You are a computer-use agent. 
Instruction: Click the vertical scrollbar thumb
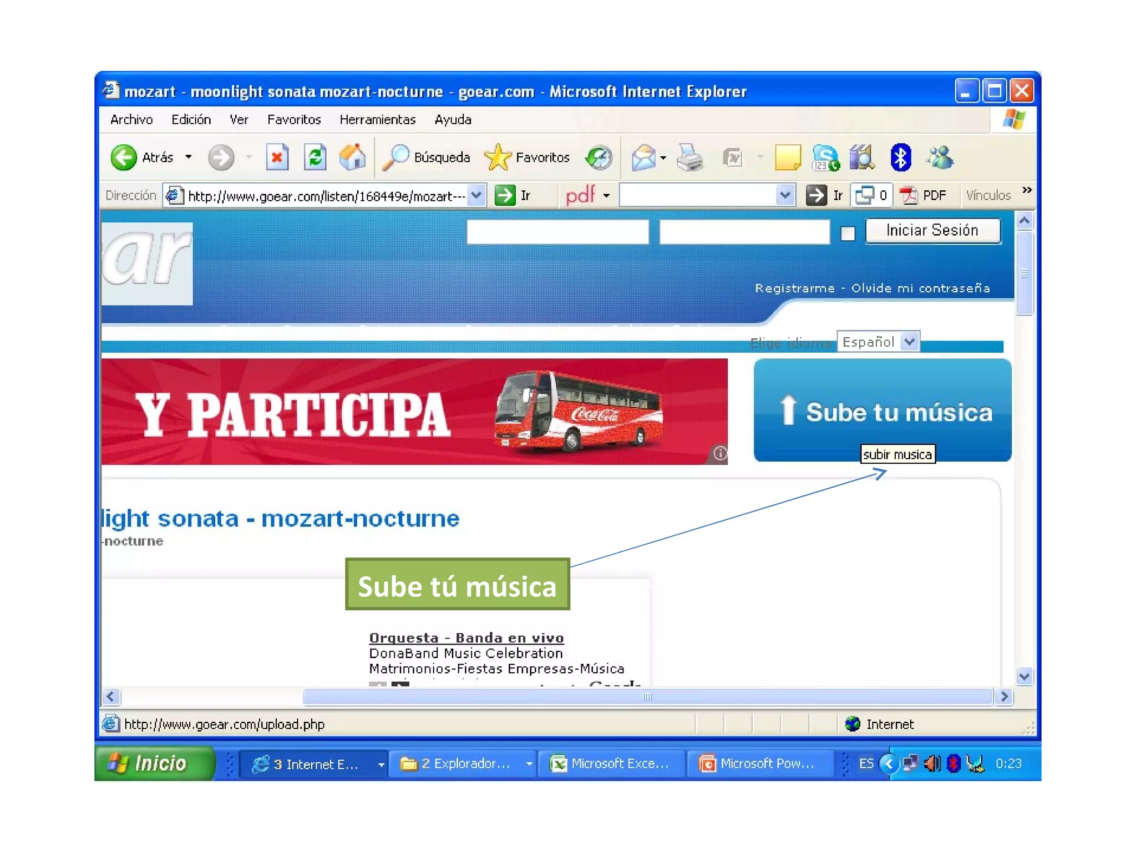pos(1025,273)
